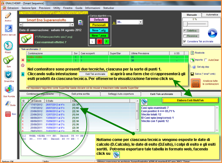Open the Finestra menu

pyautogui.click(x=68, y=8)
